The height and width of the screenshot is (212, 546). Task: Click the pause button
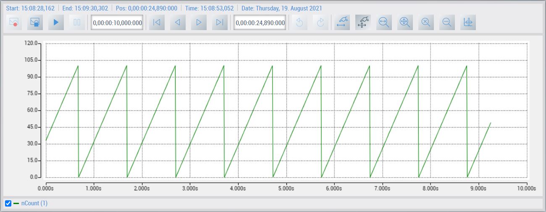[x=77, y=22]
